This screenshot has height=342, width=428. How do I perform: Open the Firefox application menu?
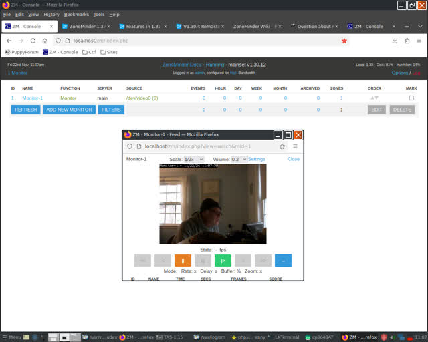419,41
